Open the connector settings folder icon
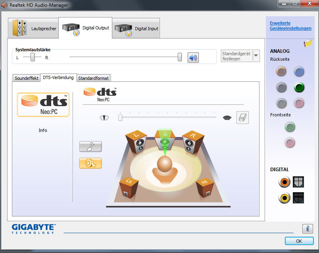This screenshot has width=319, height=253. [308, 43]
